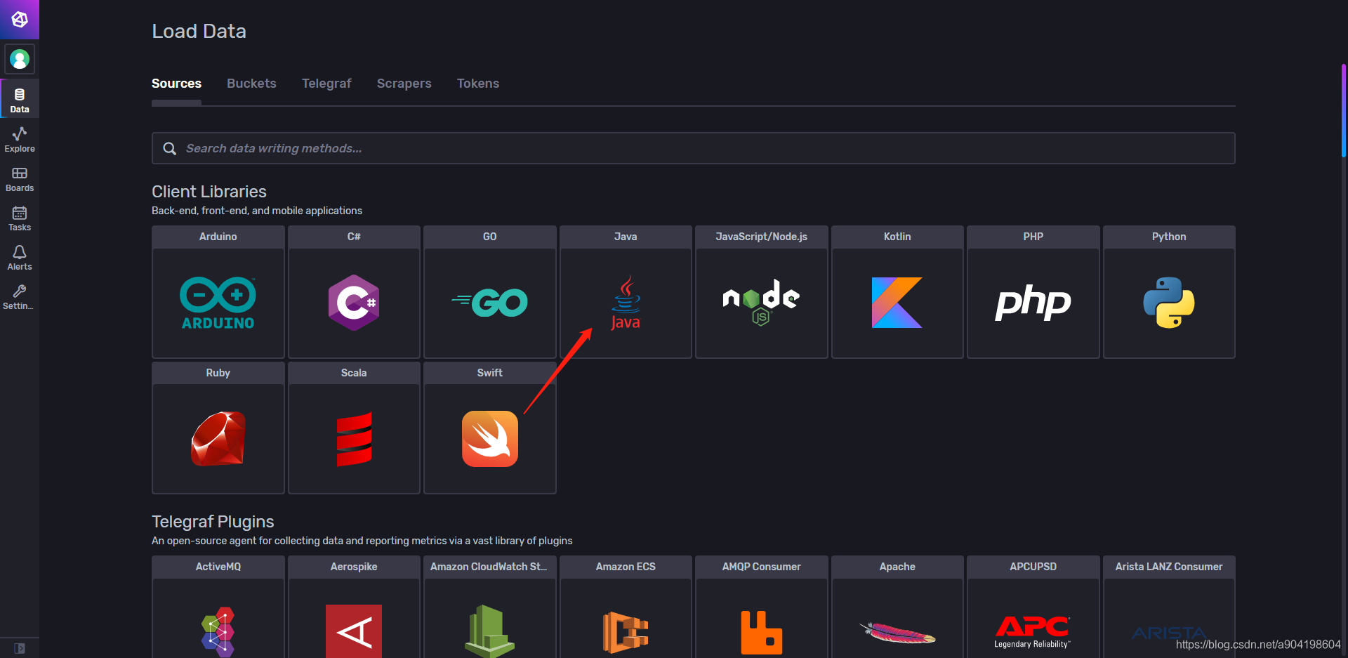
Task: Click the Amazon ECS card title
Action: (626, 567)
